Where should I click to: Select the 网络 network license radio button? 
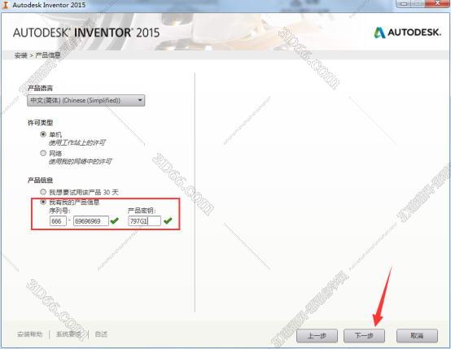pyautogui.click(x=43, y=153)
